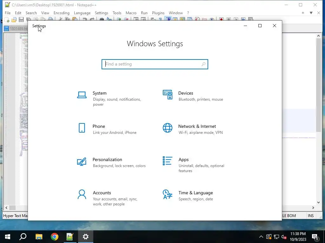Viewport: 325px width, 243px height.
Task: Click INS indicator in Notepad++ status bar
Action: 310,216
